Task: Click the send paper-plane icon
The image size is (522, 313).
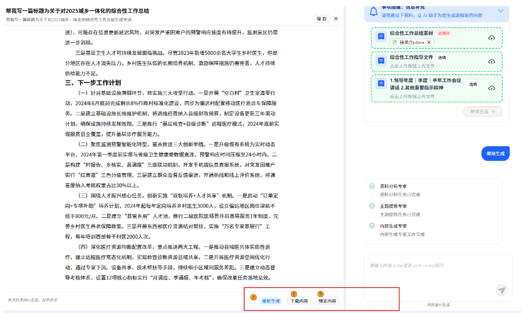Action: [502, 290]
